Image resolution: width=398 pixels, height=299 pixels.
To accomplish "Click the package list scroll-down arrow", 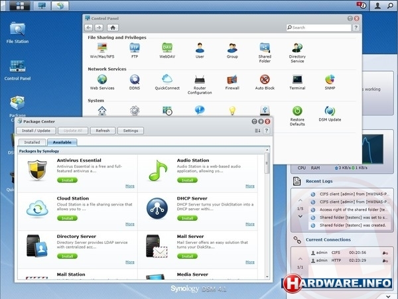I will [x=267, y=276].
